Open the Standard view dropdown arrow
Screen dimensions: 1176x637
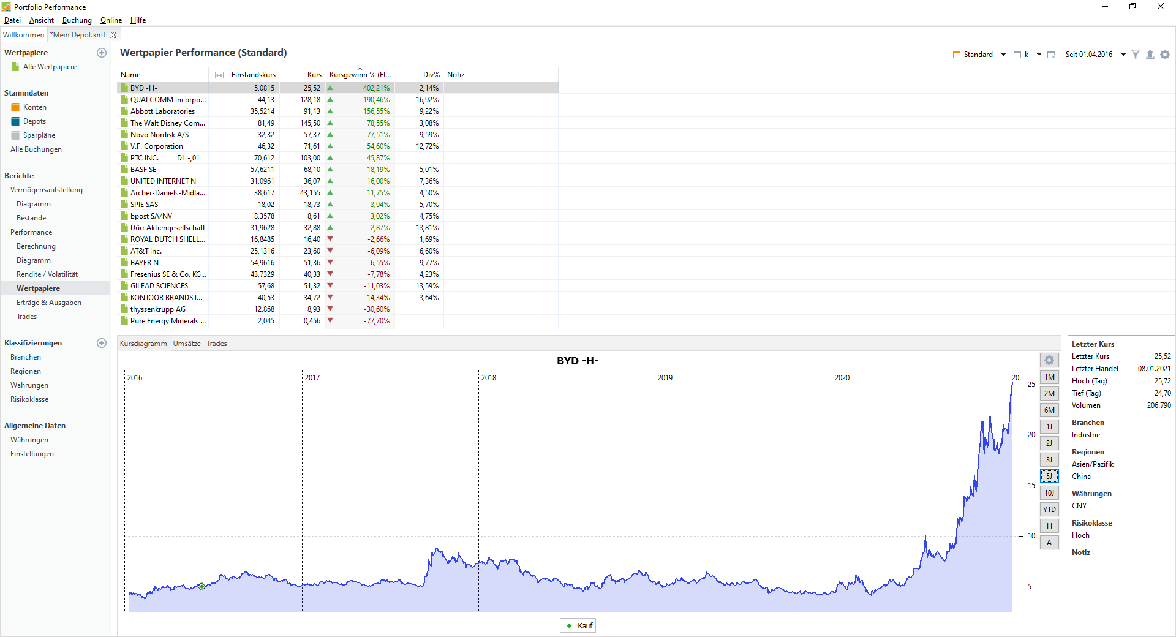tap(1003, 55)
